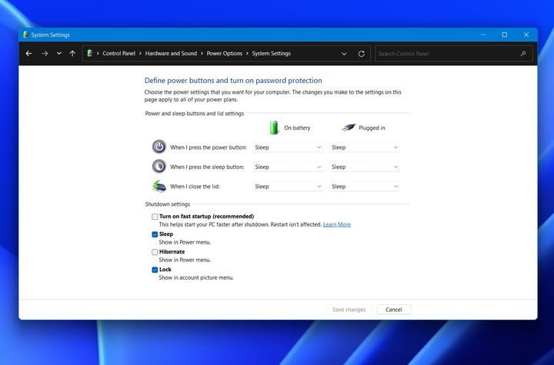Maximize the System Settings window
This screenshot has height=365, width=554.
[505, 35]
